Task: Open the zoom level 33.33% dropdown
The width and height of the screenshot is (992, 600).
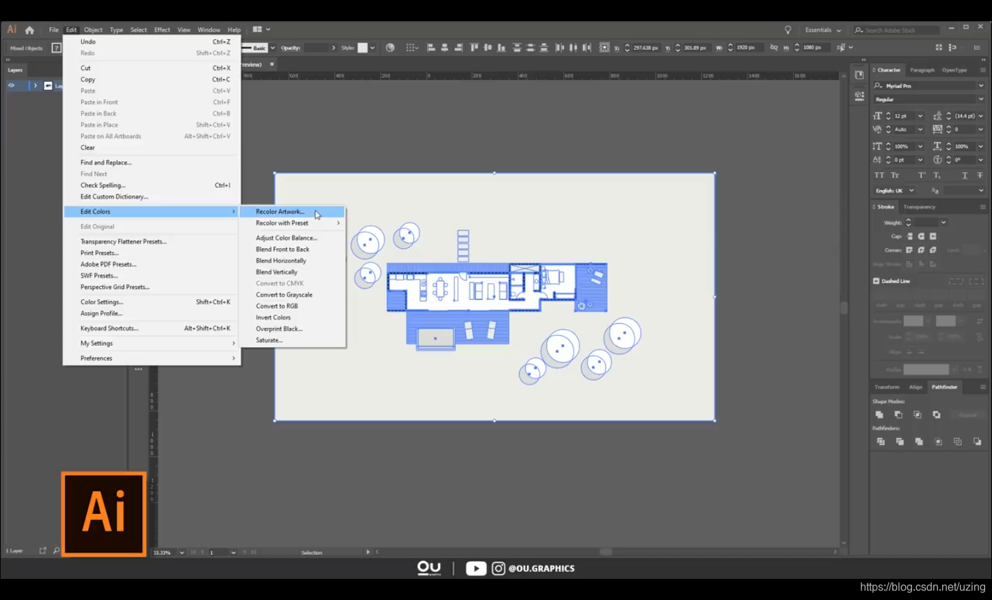Action: point(182,552)
